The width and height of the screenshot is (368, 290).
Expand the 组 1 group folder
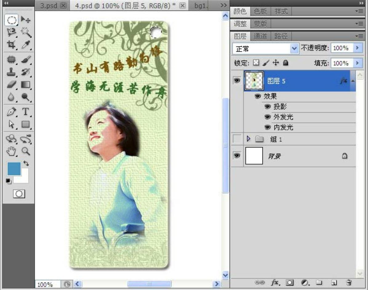(x=249, y=139)
